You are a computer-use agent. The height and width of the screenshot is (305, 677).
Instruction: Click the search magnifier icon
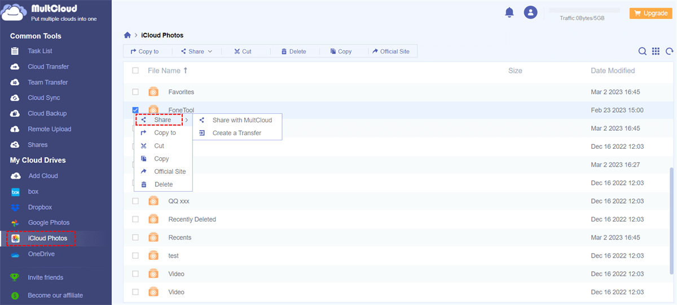(642, 51)
